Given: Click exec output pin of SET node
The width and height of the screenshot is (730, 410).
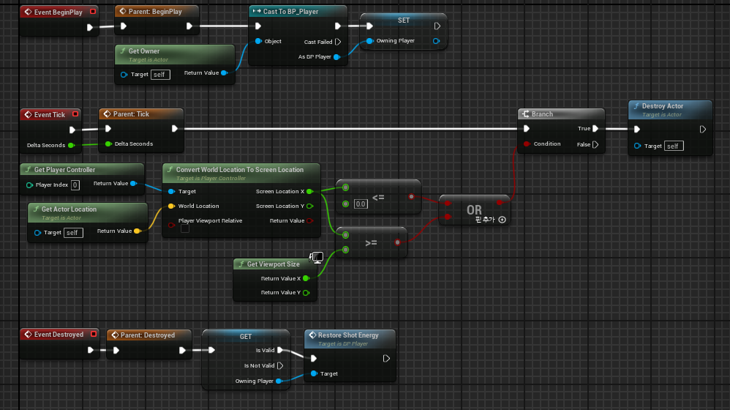Looking at the screenshot, I should 437,26.
